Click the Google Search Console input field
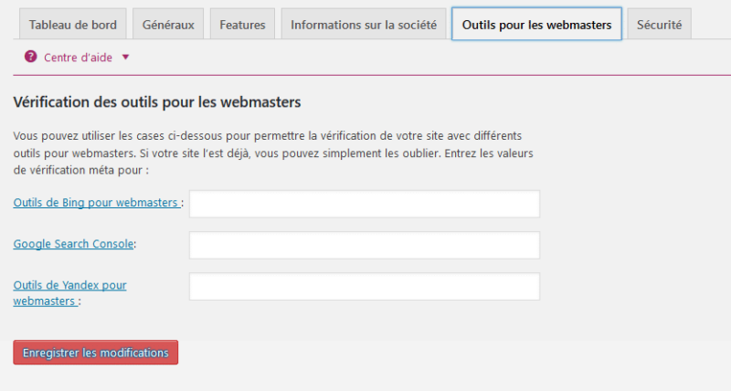The image size is (731, 391). tap(364, 245)
